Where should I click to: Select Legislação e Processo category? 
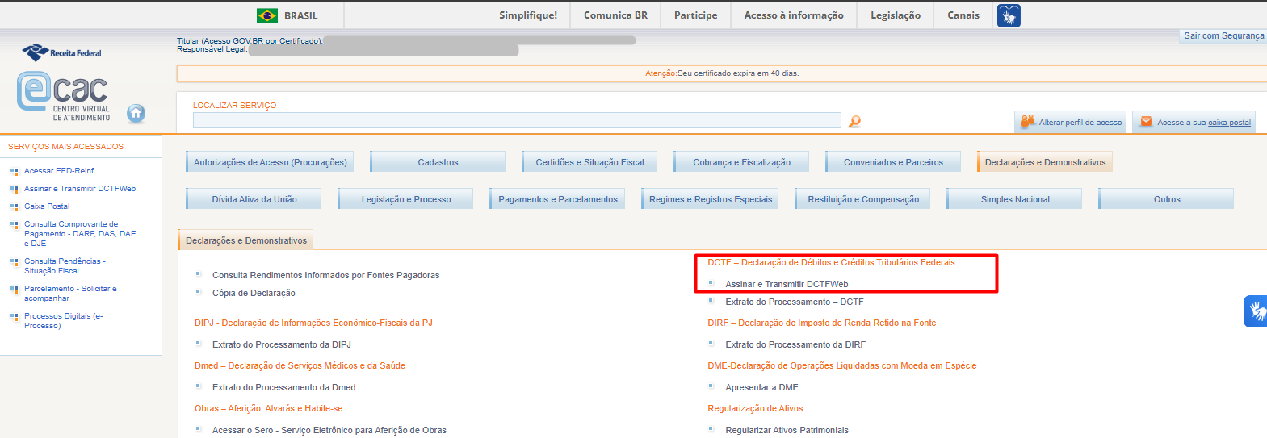[405, 199]
